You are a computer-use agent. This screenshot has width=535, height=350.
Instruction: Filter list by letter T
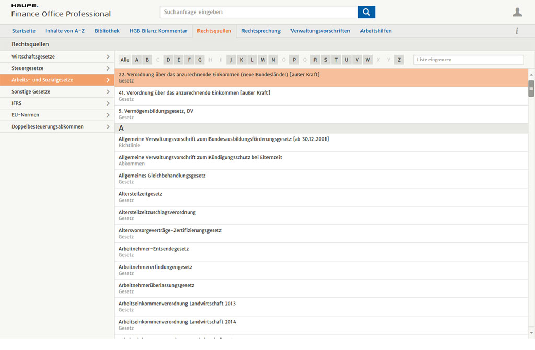336,60
